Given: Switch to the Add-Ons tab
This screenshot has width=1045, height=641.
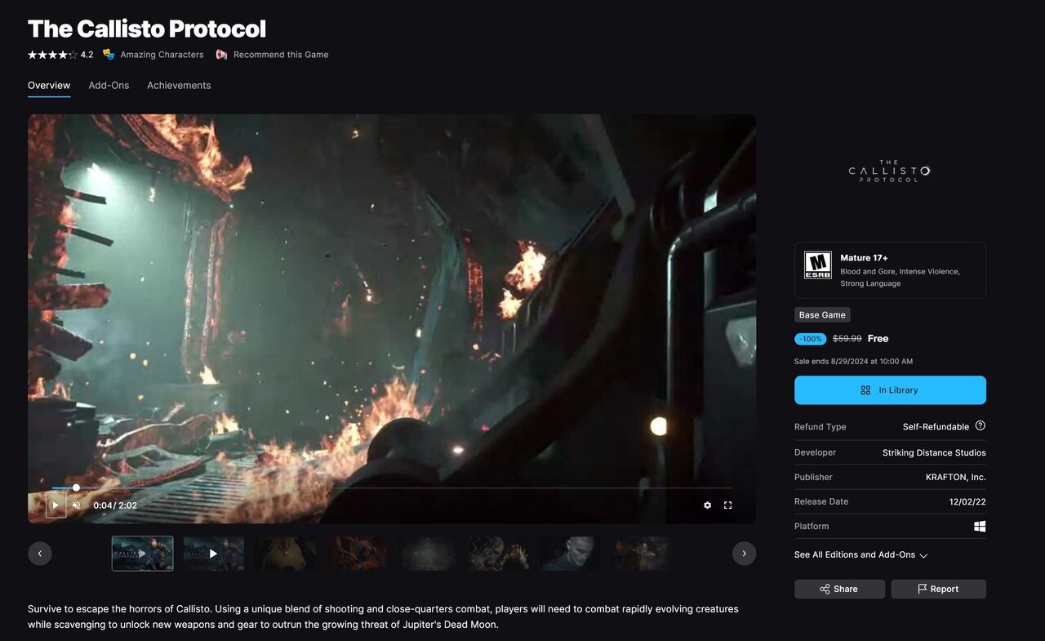Looking at the screenshot, I should click(109, 86).
